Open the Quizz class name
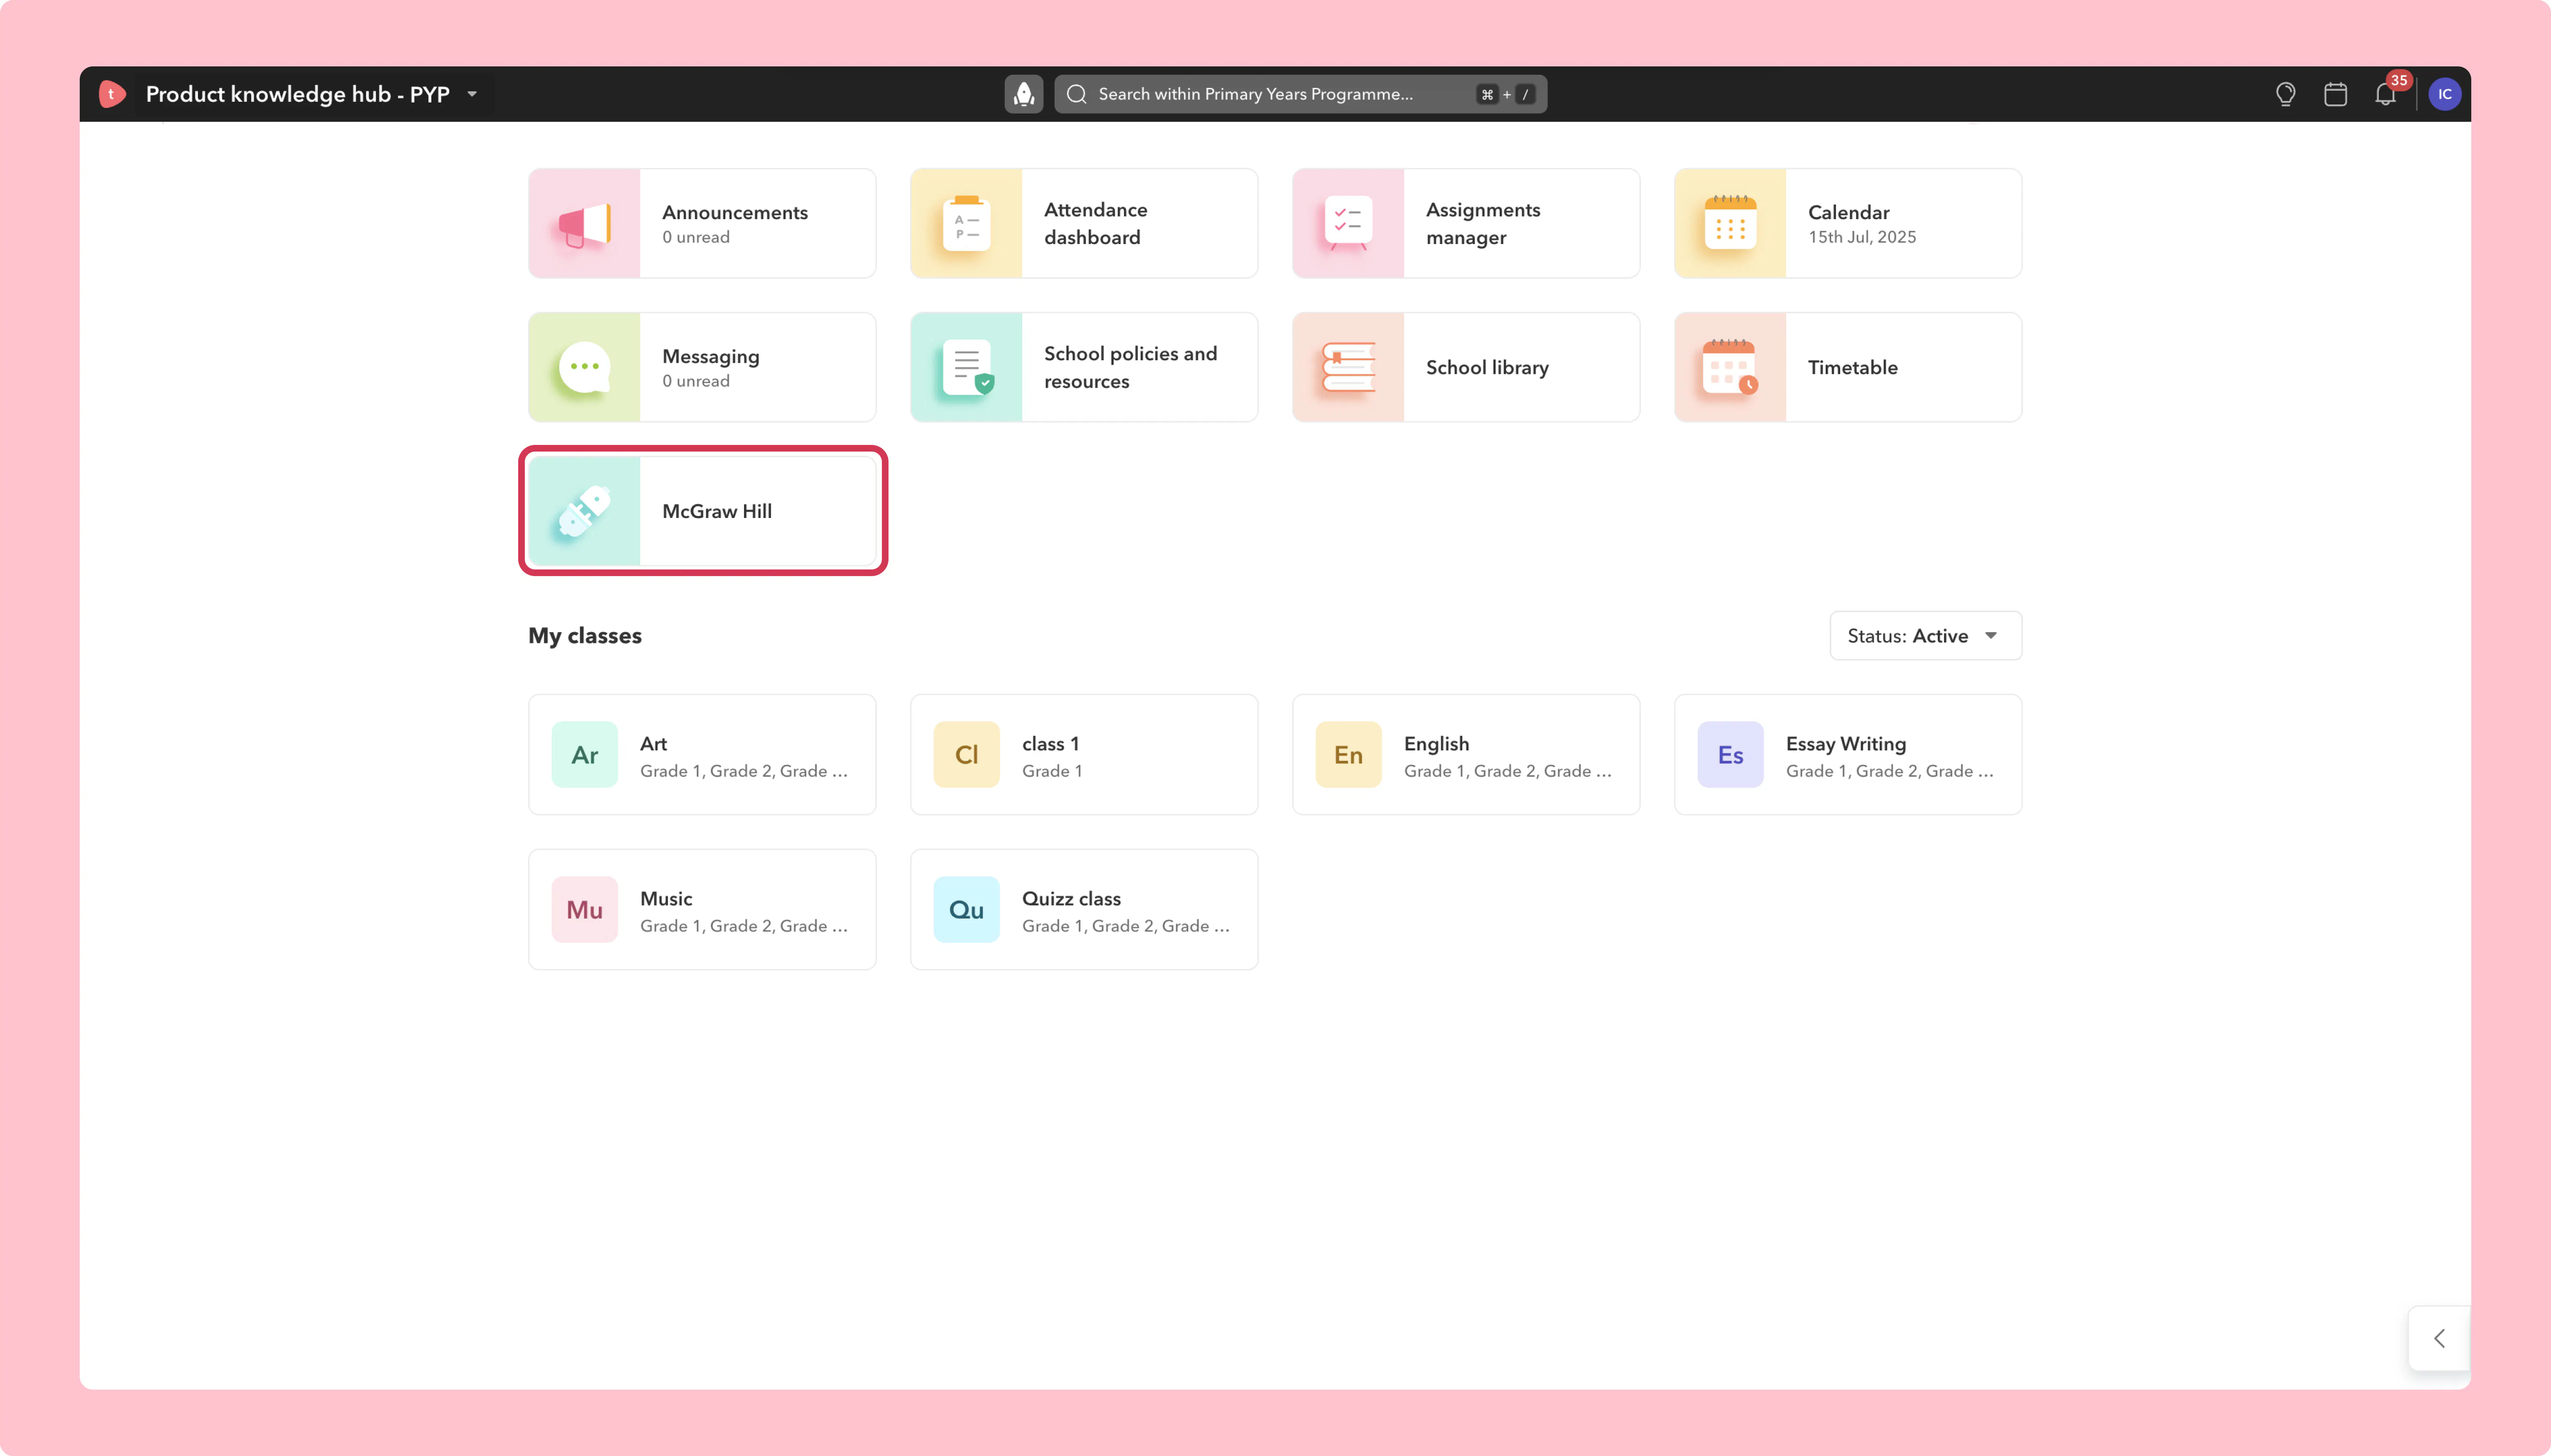Image resolution: width=2551 pixels, height=1456 pixels. point(1071,899)
